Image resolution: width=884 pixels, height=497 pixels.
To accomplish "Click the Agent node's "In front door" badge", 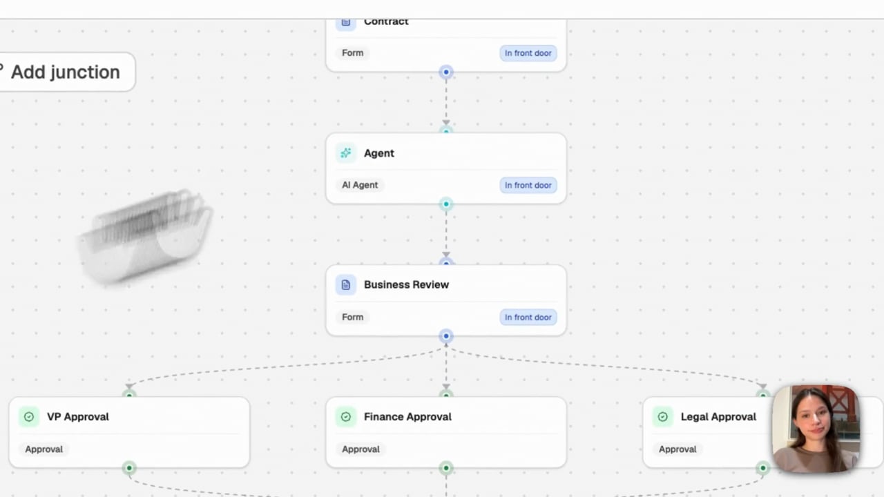I will tap(528, 185).
